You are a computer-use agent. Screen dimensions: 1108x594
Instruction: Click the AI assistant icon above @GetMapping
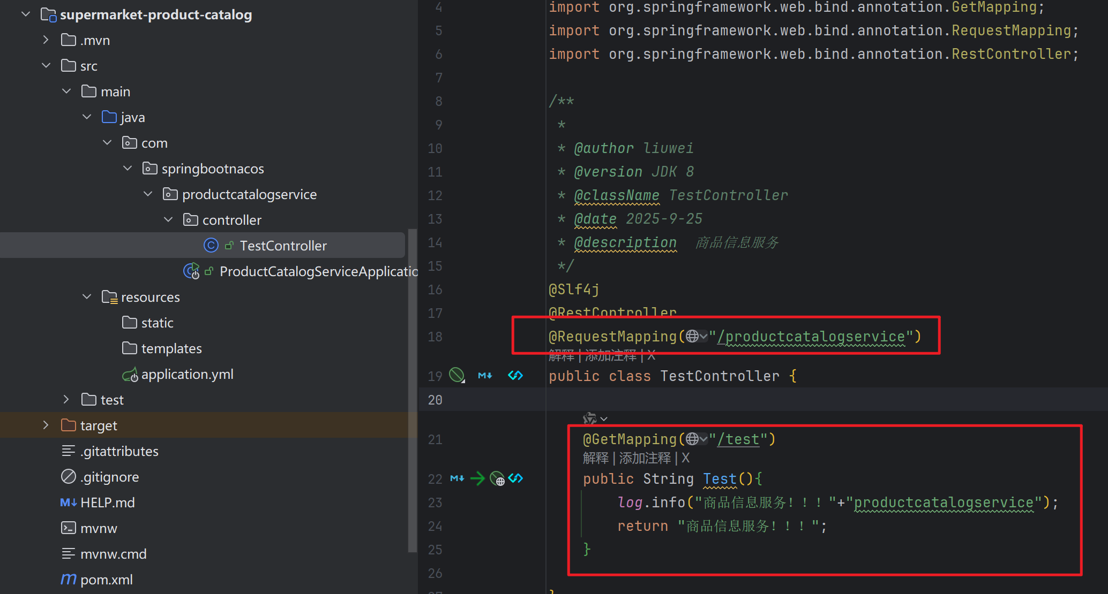(590, 418)
